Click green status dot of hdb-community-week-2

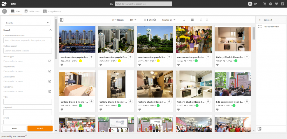click(234, 105)
